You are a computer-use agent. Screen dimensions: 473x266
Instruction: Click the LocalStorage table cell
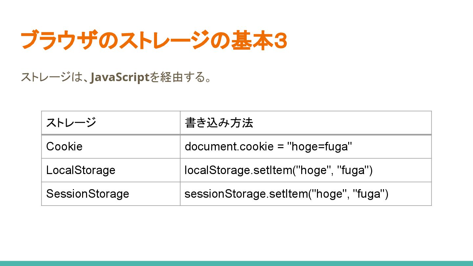point(111,170)
